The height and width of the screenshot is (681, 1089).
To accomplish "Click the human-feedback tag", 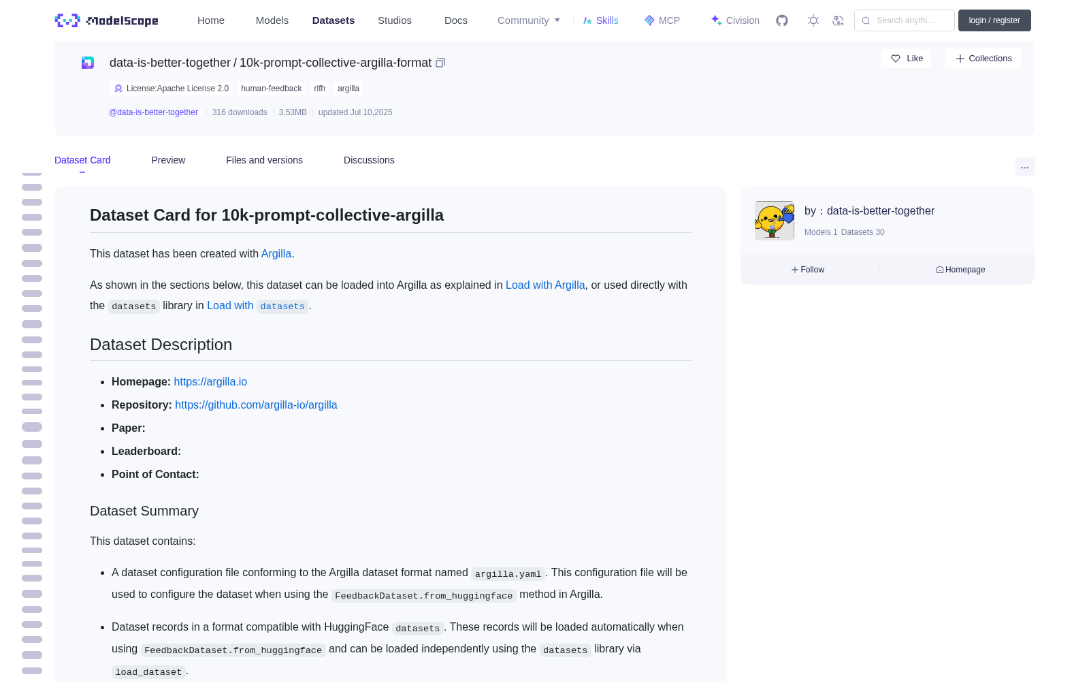I will (271, 89).
